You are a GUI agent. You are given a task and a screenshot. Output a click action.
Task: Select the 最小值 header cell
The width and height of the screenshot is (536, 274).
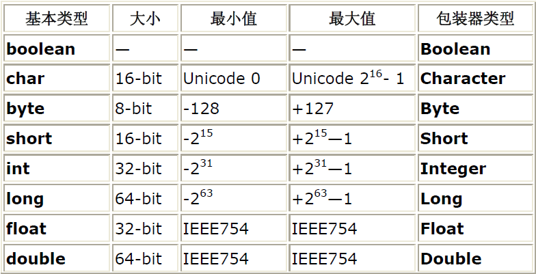[233, 19]
